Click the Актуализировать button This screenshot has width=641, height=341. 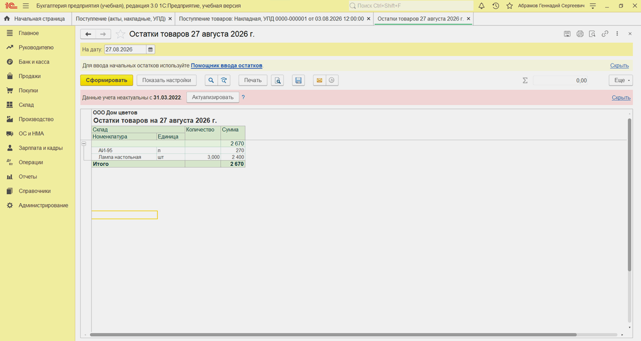(213, 97)
